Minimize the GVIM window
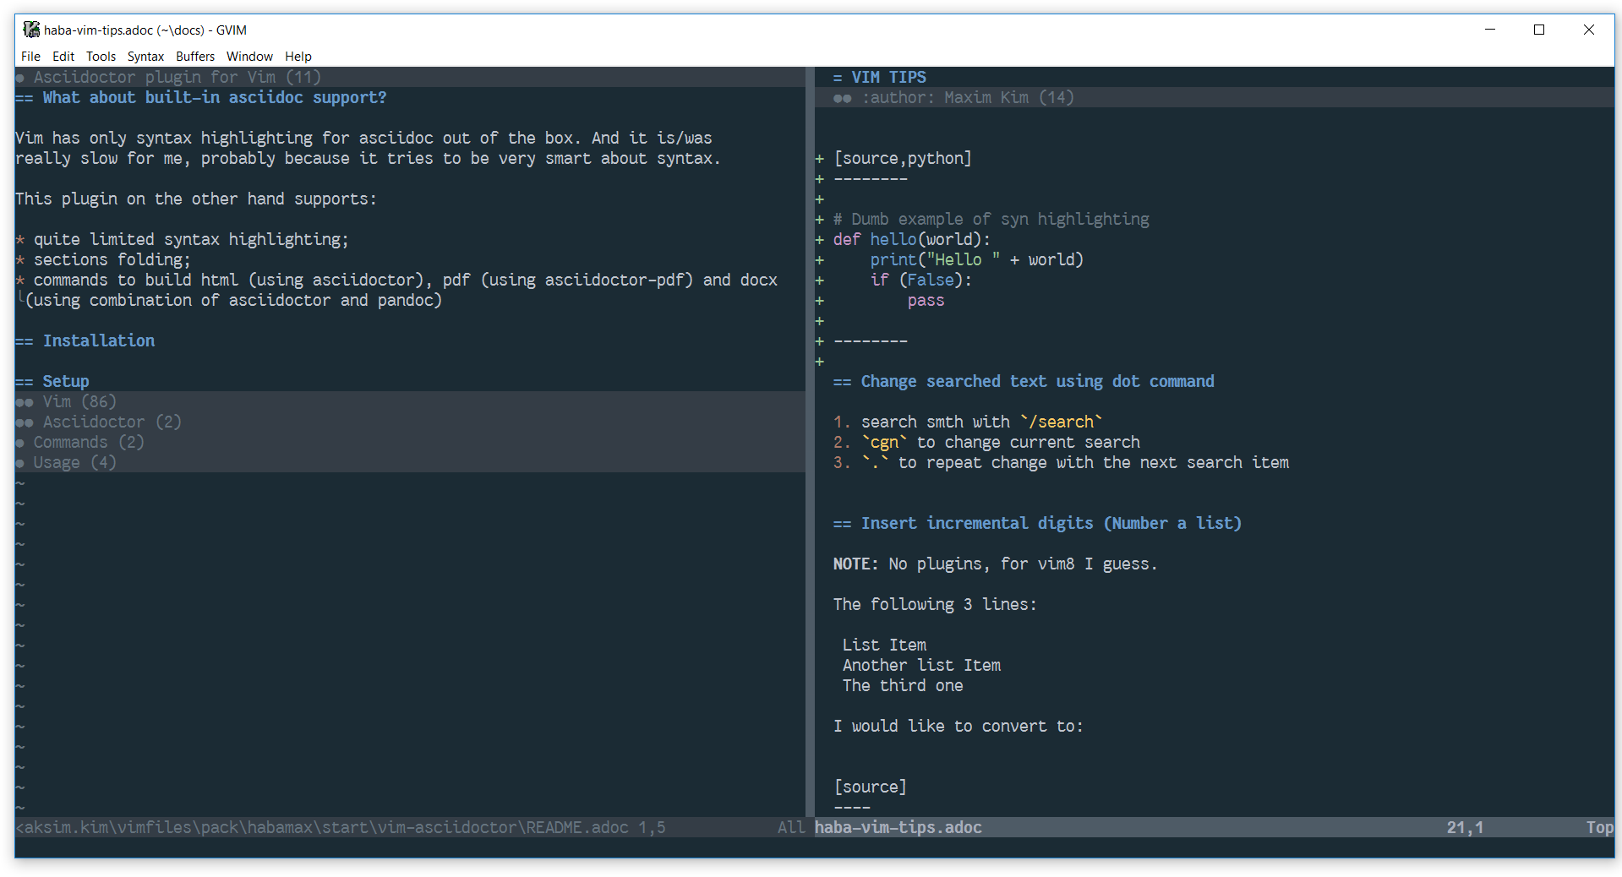This screenshot has width=1622, height=877. 1490,30
